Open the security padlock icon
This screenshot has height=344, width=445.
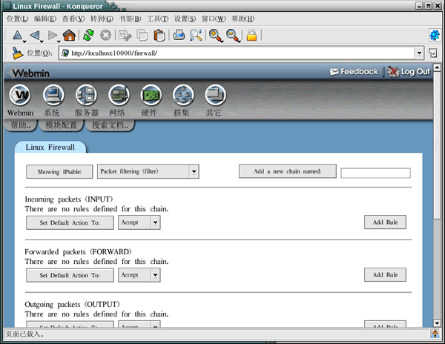point(251,36)
